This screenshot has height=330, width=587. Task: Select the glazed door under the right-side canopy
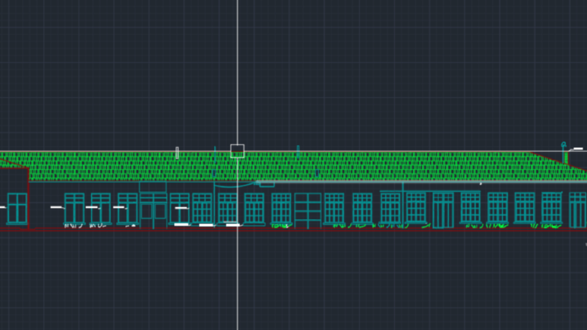coord(443,210)
